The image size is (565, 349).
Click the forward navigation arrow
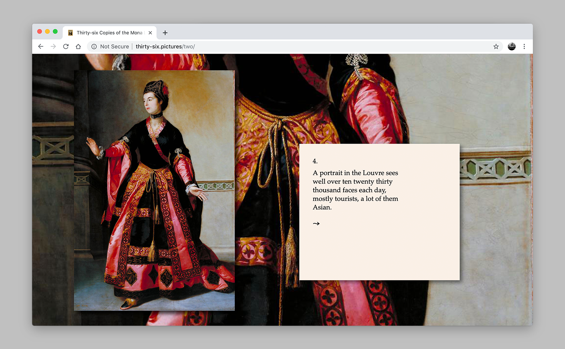pos(53,47)
